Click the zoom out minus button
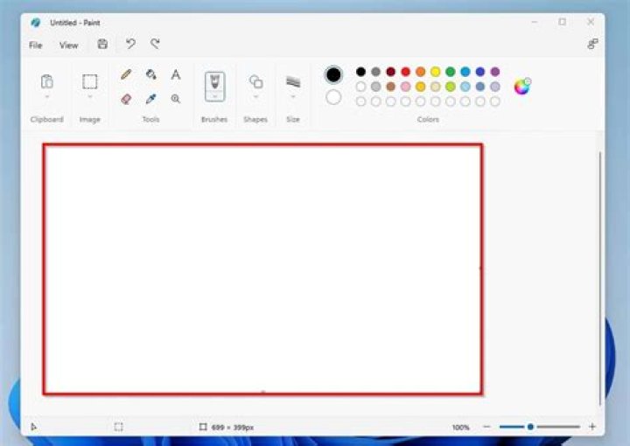The width and height of the screenshot is (630, 446). click(x=486, y=427)
